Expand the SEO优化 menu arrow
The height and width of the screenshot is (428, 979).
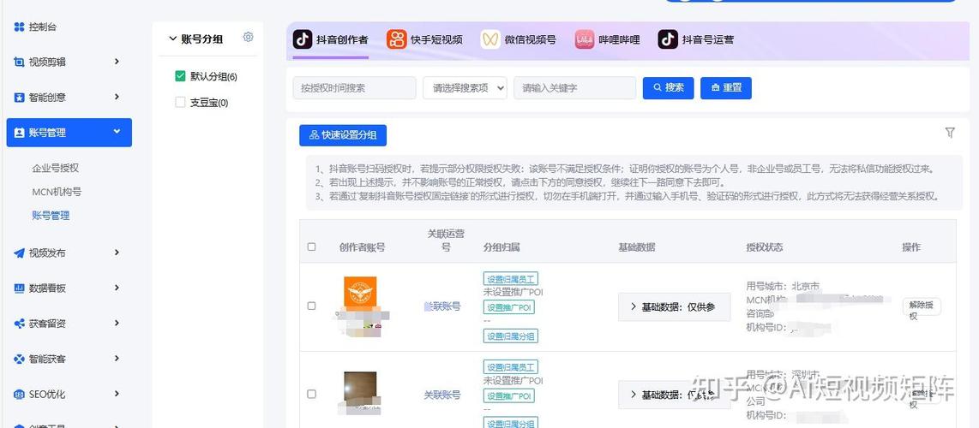tap(117, 394)
